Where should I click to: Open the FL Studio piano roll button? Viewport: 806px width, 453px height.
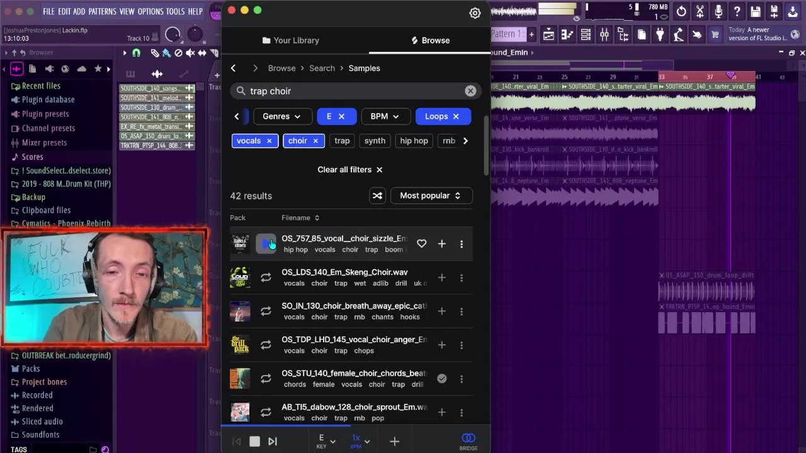click(x=567, y=35)
